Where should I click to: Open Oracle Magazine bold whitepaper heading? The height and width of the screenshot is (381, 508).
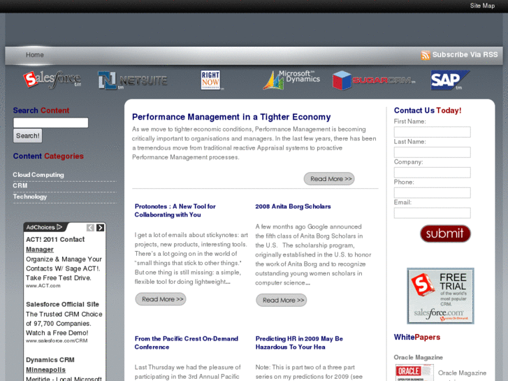coord(419,357)
